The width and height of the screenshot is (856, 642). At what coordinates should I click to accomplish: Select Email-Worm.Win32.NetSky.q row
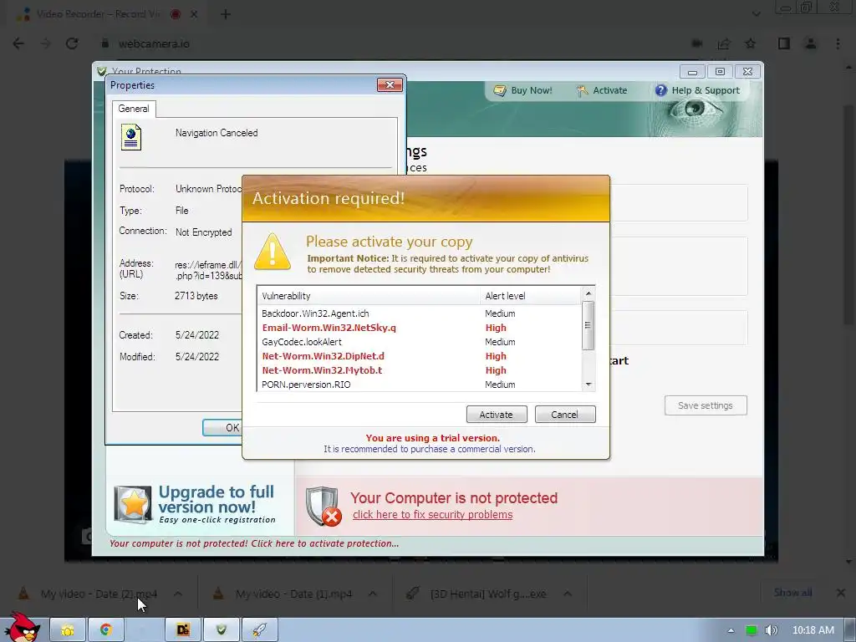tap(419, 328)
